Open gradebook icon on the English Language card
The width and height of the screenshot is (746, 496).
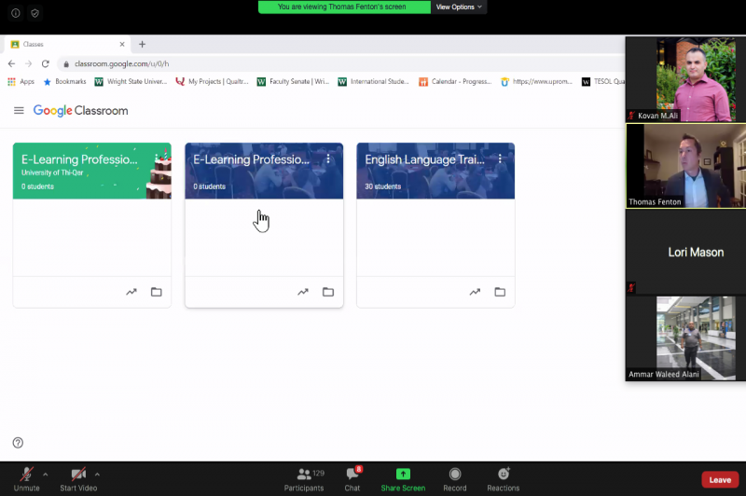point(475,292)
